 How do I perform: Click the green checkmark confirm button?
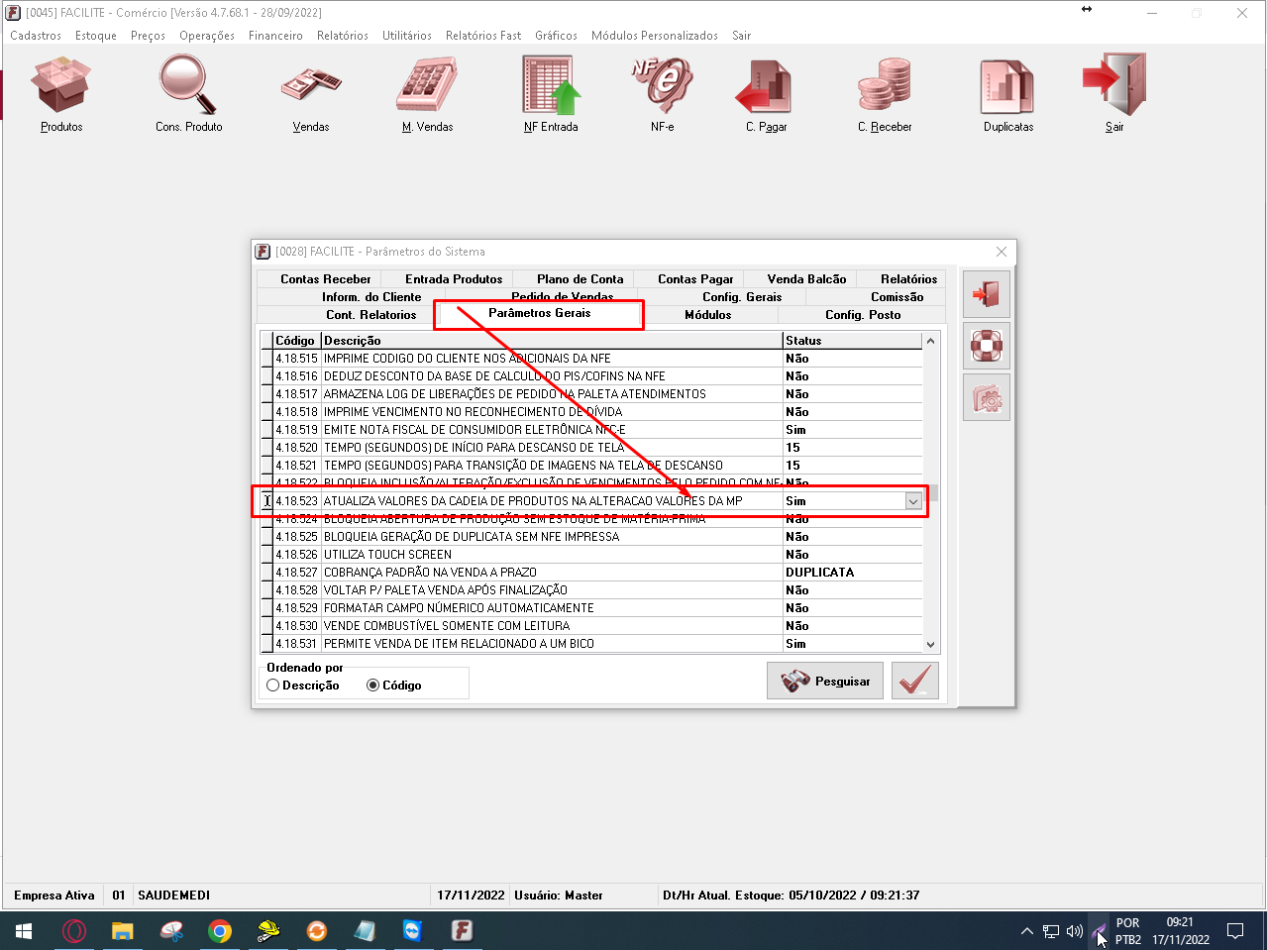[x=915, y=681]
